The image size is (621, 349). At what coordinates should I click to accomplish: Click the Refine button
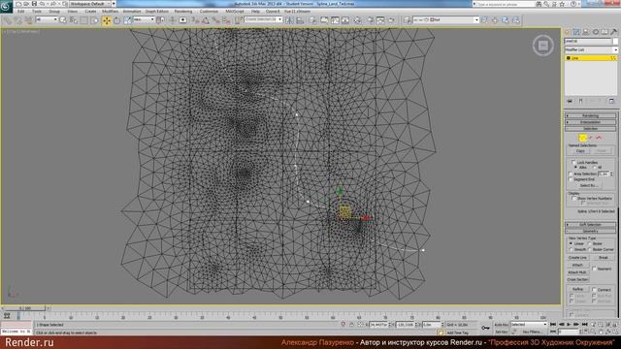point(577,290)
